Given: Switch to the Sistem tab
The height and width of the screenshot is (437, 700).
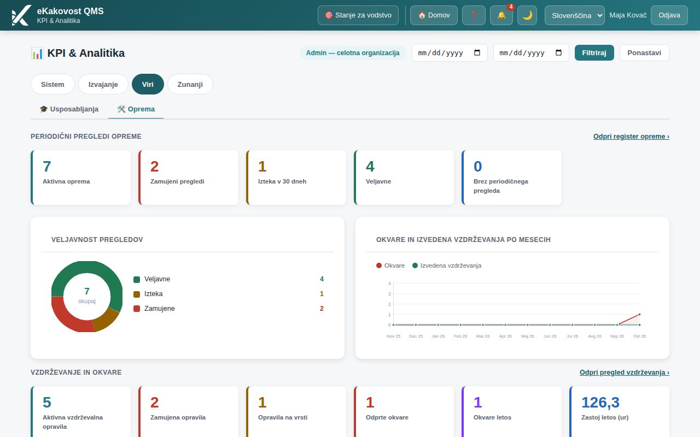Looking at the screenshot, I should point(52,84).
